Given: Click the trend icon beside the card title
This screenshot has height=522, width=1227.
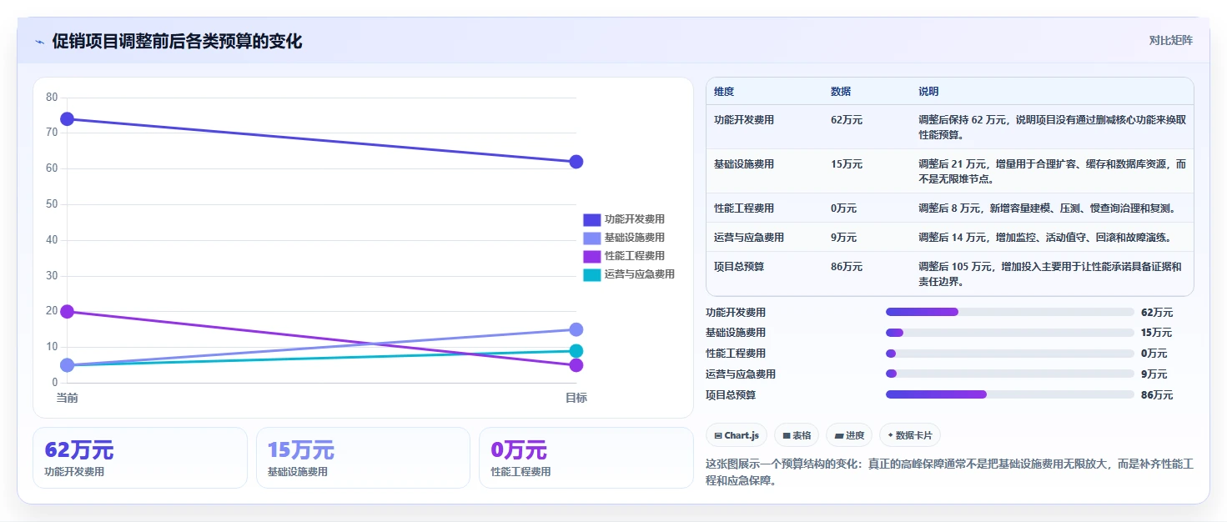Looking at the screenshot, I should click(x=39, y=42).
